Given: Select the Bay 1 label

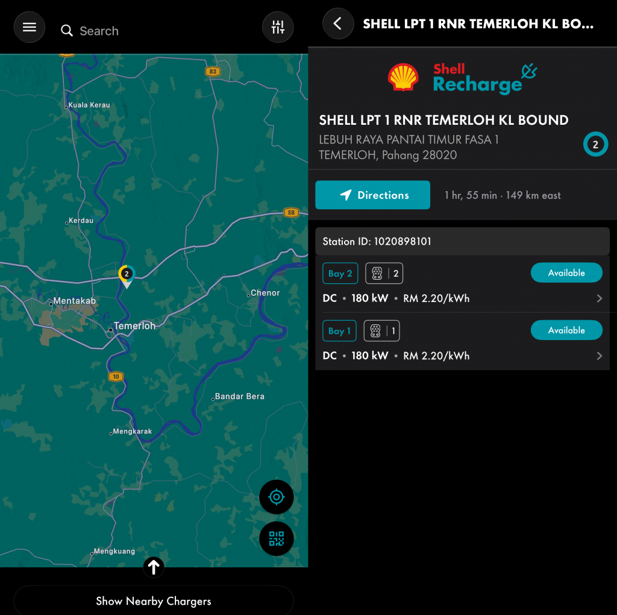Looking at the screenshot, I should tap(339, 331).
